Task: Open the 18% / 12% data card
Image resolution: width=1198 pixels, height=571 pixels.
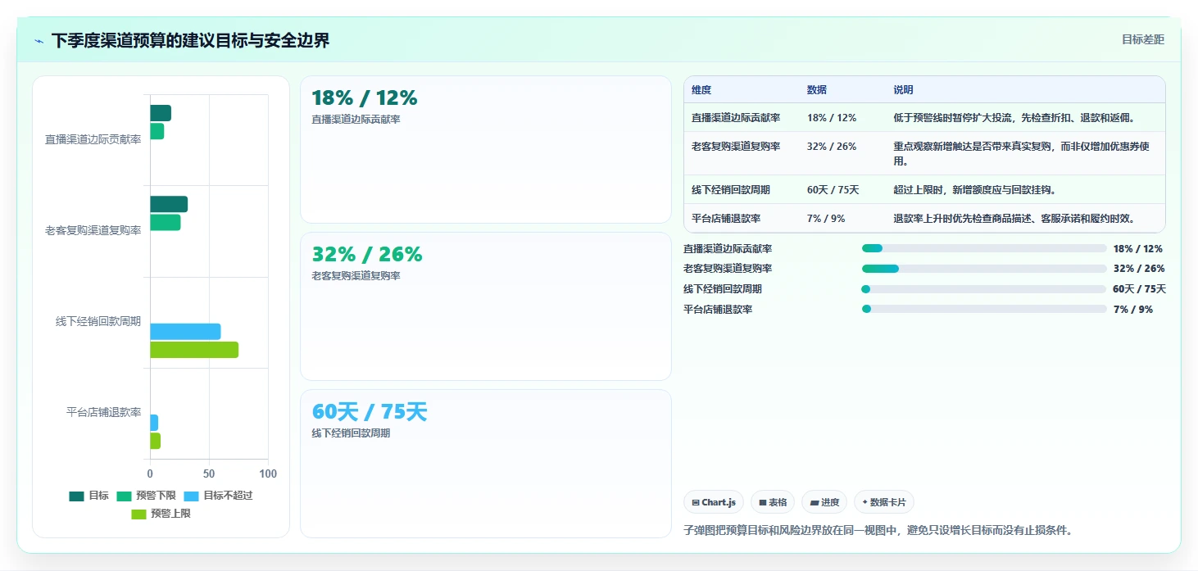Action: pos(486,149)
